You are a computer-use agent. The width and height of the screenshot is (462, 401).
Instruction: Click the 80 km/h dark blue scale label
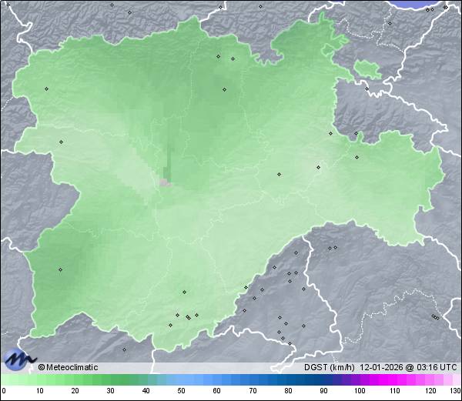click(x=288, y=390)
